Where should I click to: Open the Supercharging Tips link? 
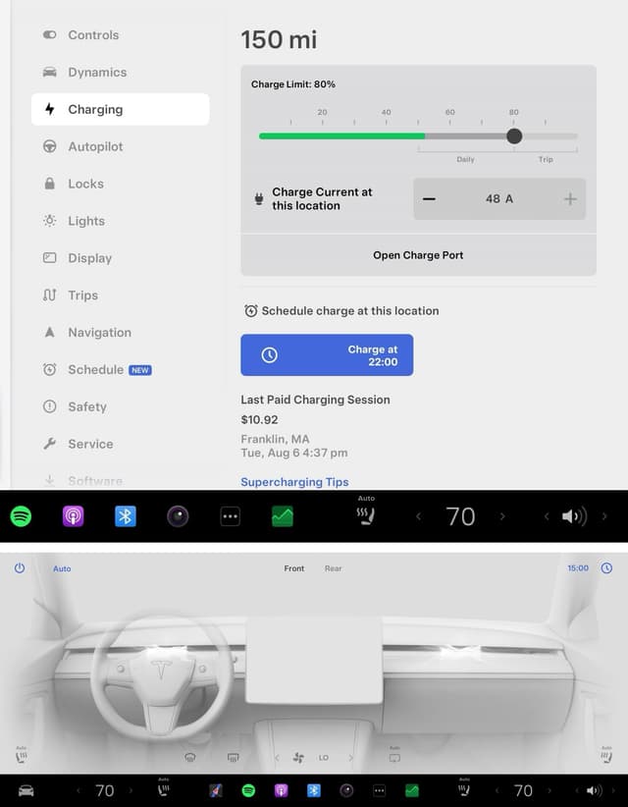294,482
